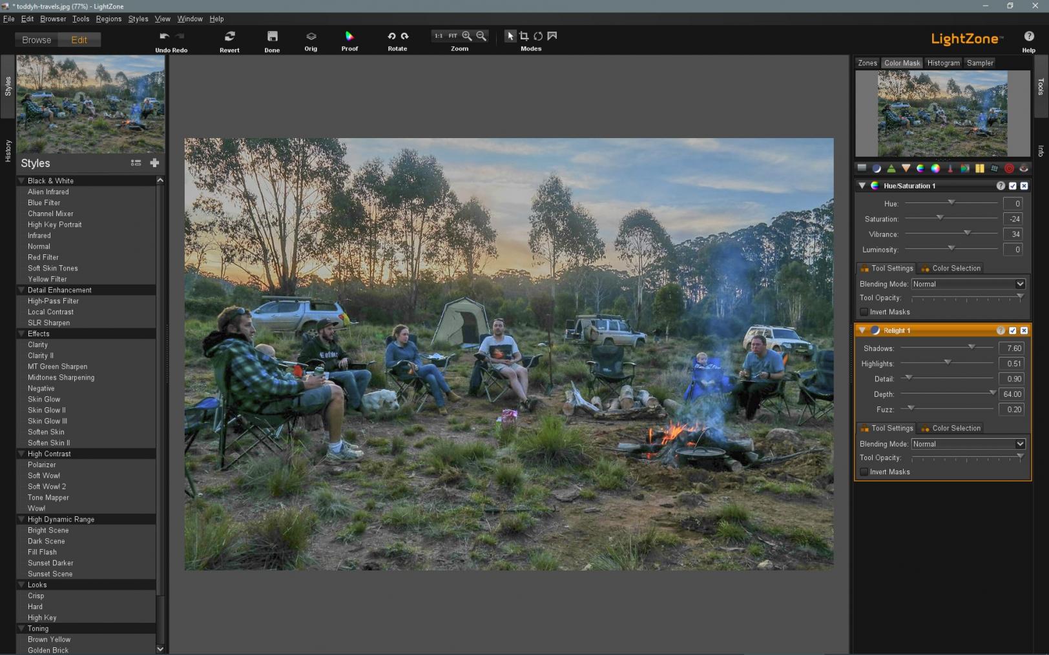Image resolution: width=1049 pixels, height=655 pixels.
Task: Add a Hue/Saturation tool from tool row
Action: tap(920, 168)
